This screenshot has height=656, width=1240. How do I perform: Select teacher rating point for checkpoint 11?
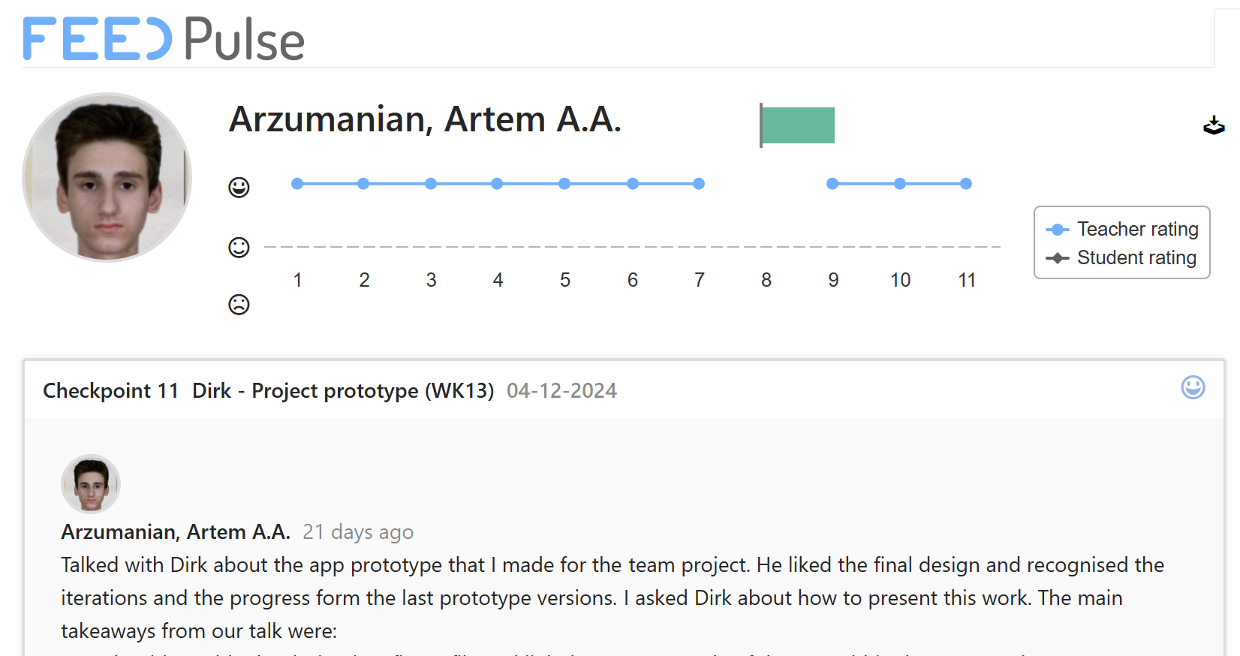tap(966, 184)
